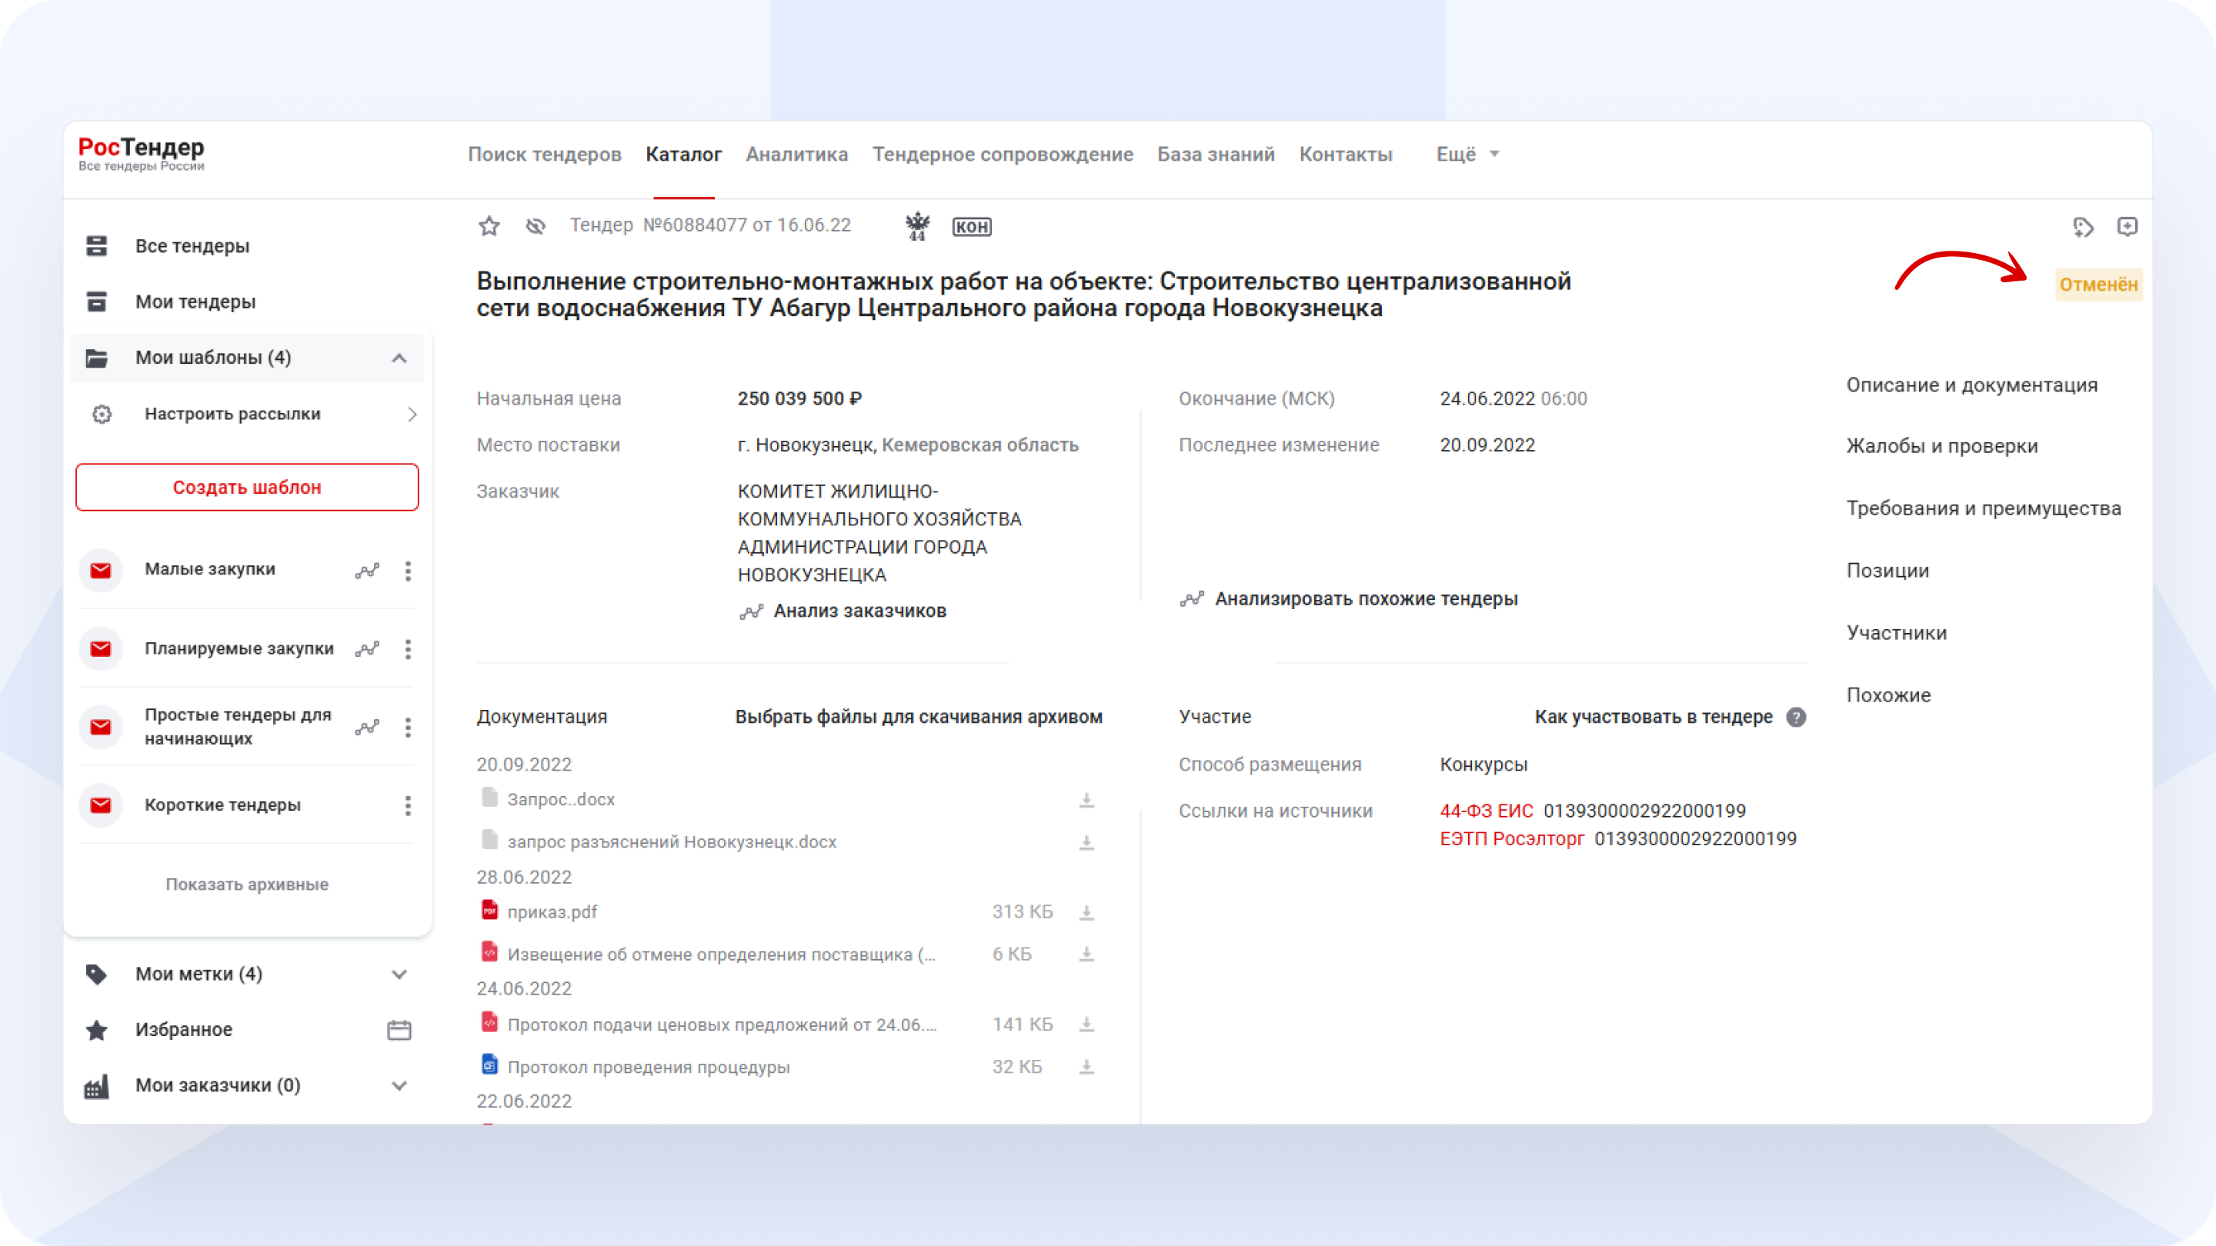
Task: Open calendar icon next to Избранное
Action: (x=399, y=1029)
